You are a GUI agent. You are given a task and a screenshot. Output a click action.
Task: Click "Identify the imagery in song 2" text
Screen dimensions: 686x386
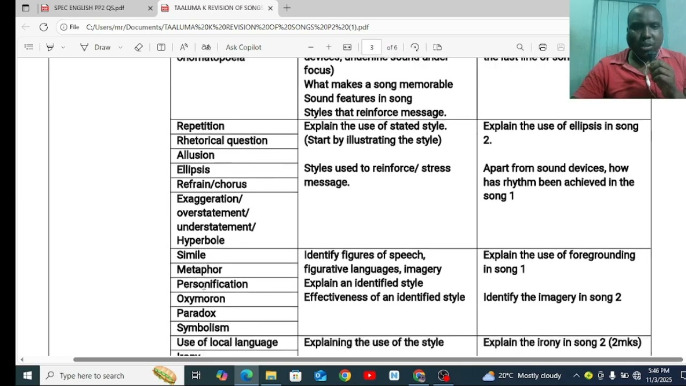click(x=552, y=297)
